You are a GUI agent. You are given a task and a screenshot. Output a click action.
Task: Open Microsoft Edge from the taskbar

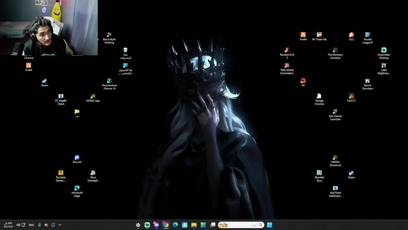pos(175,225)
